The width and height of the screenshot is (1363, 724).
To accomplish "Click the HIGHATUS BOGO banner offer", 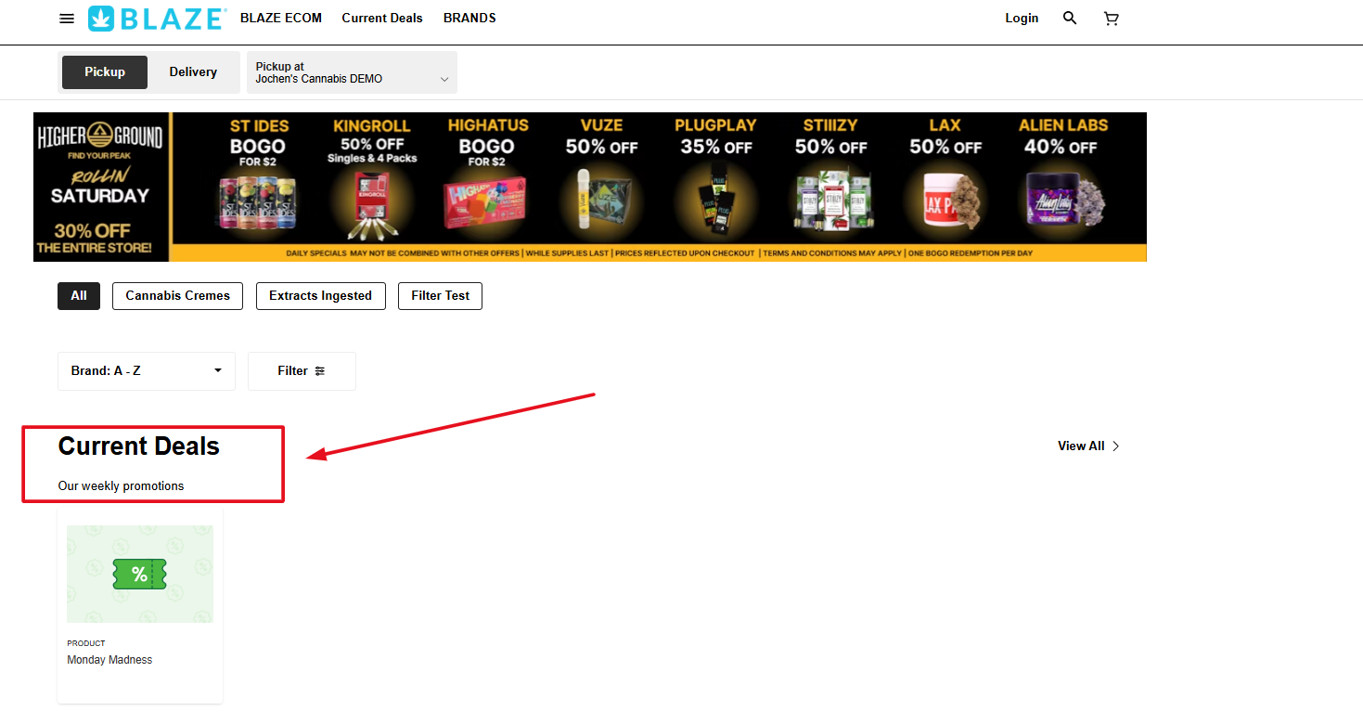I will (487, 178).
